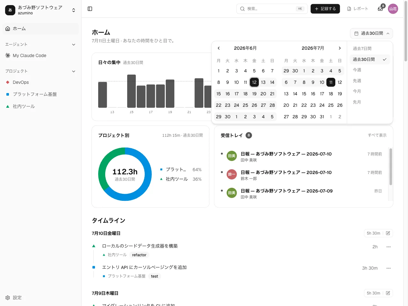Open the 社内ツール project
The width and height of the screenshot is (408, 306).
(x=40, y=106)
